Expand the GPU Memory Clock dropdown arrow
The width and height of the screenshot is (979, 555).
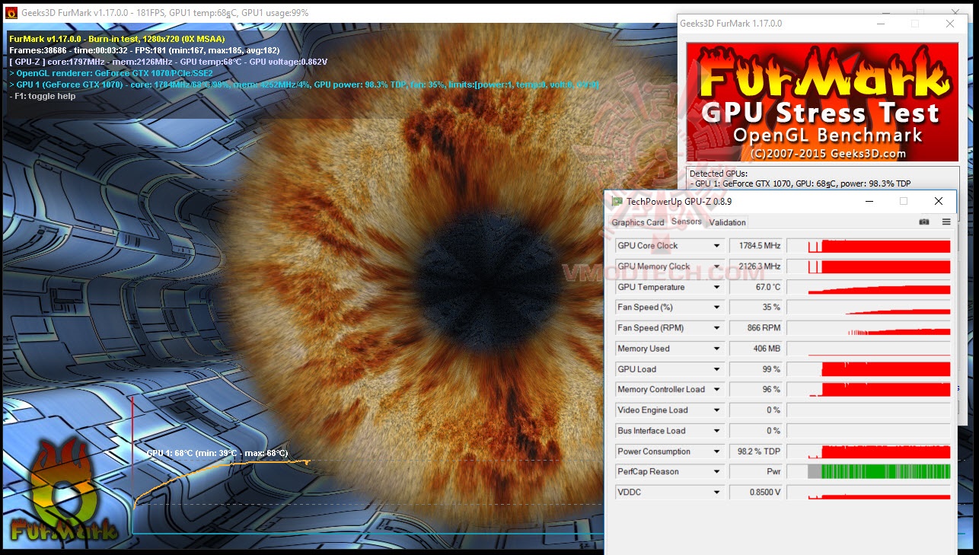716,266
